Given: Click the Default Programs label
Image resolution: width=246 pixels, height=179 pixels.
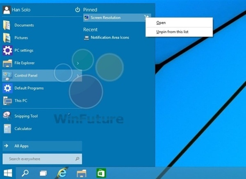Looking at the screenshot, I should pyautogui.click(x=29, y=88).
